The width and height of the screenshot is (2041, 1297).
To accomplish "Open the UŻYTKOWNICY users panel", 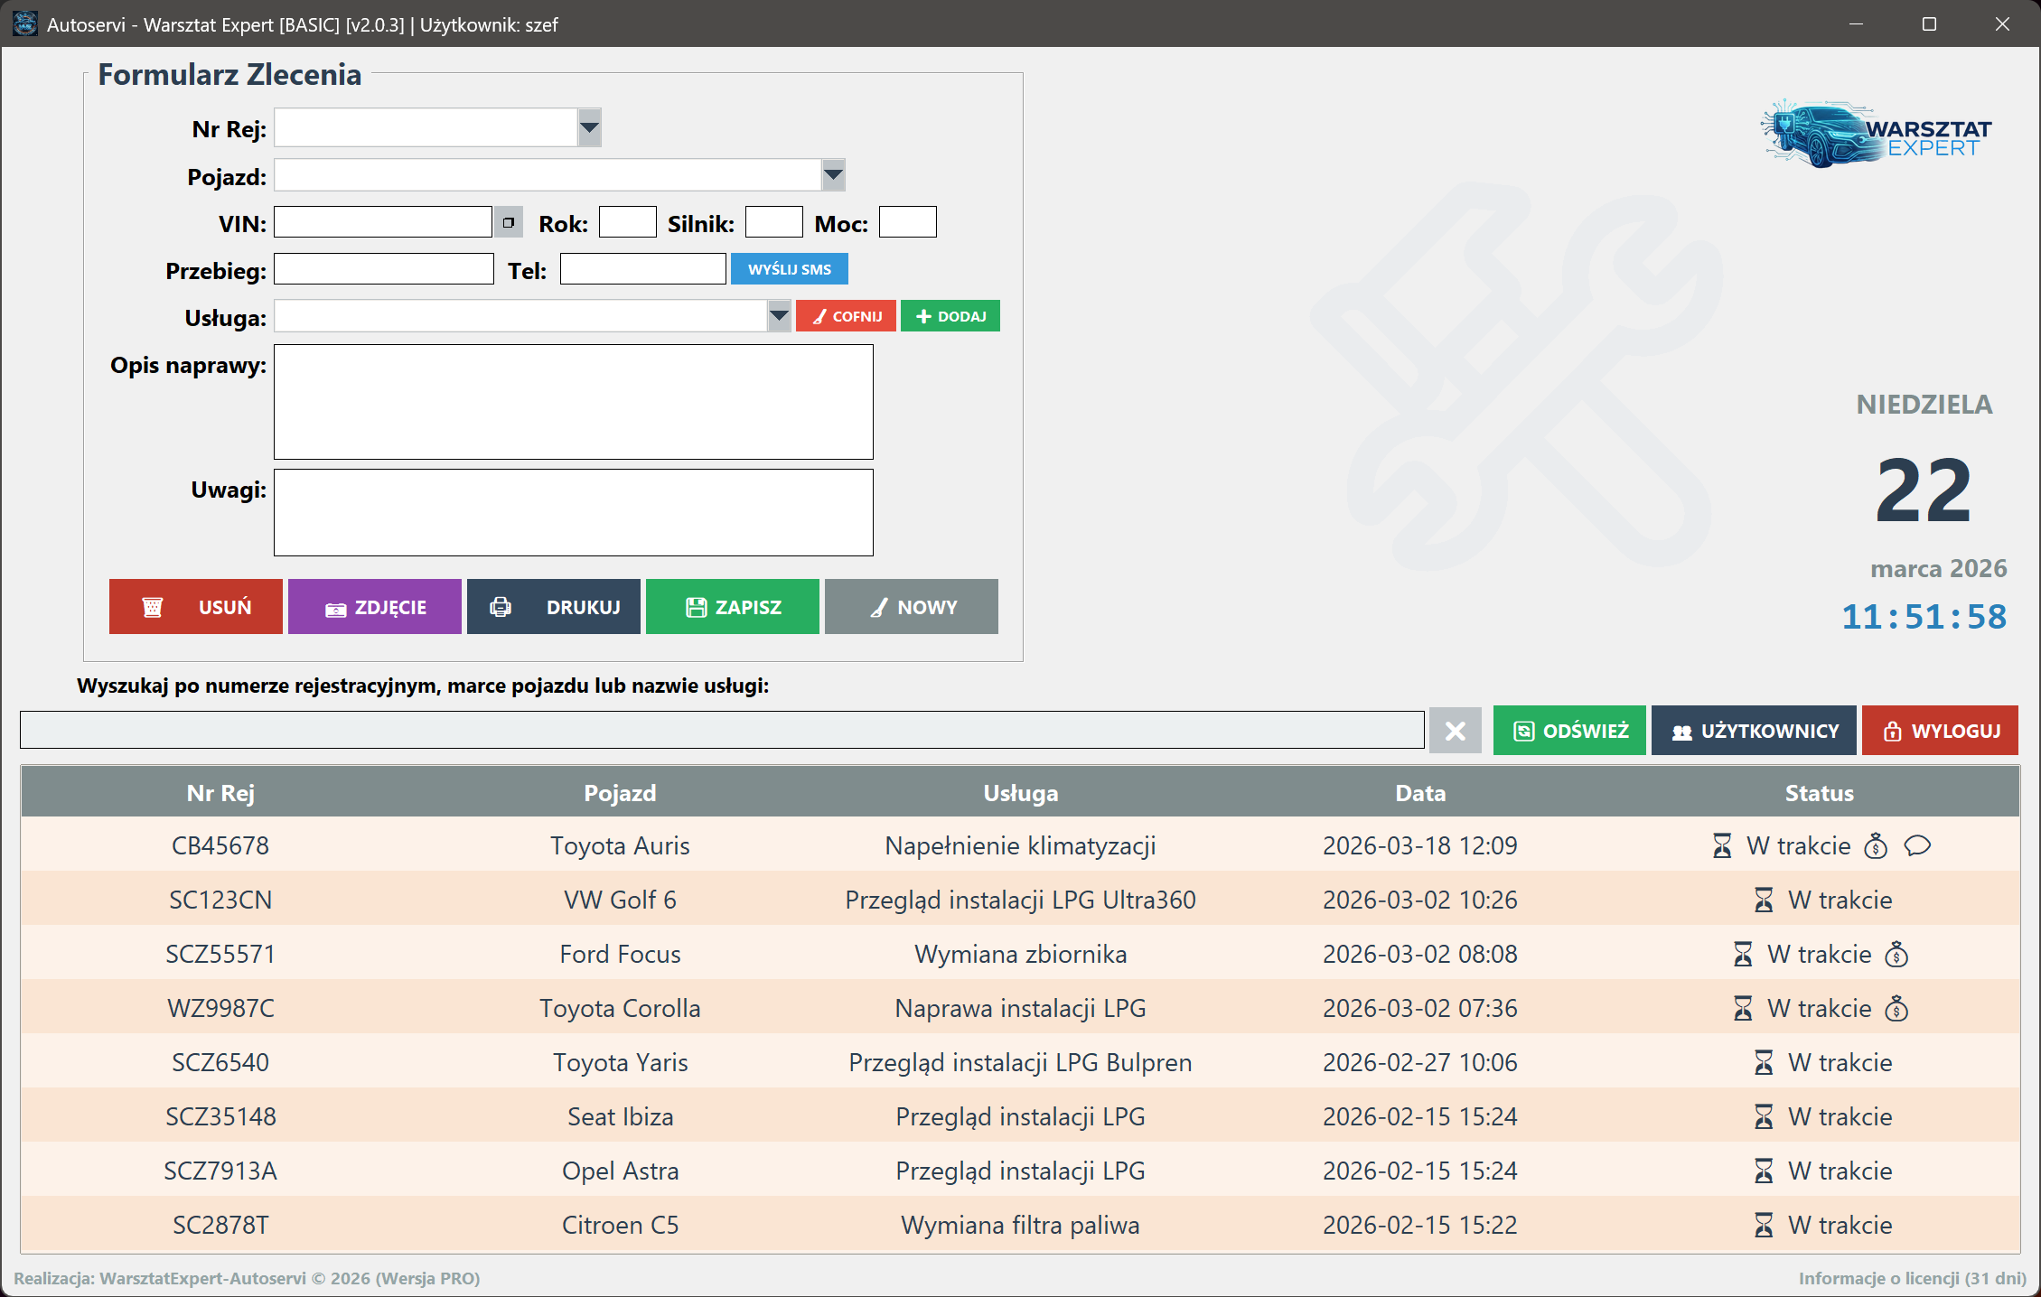I will click(1754, 731).
